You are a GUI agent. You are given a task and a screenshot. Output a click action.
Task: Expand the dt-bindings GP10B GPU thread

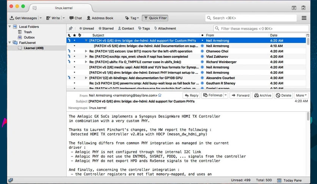(x=86, y=78)
